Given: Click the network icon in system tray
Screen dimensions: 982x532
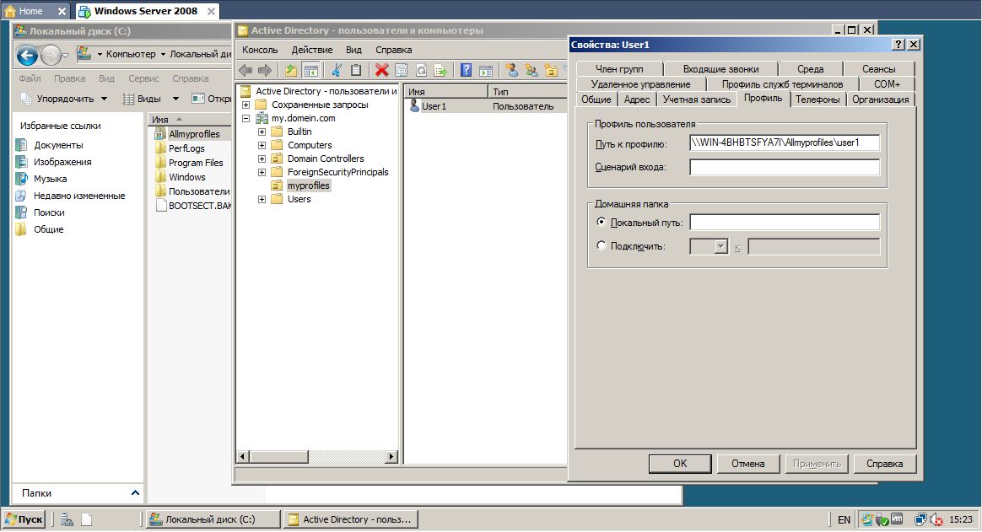Looking at the screenshot, I should pos(920,519).
